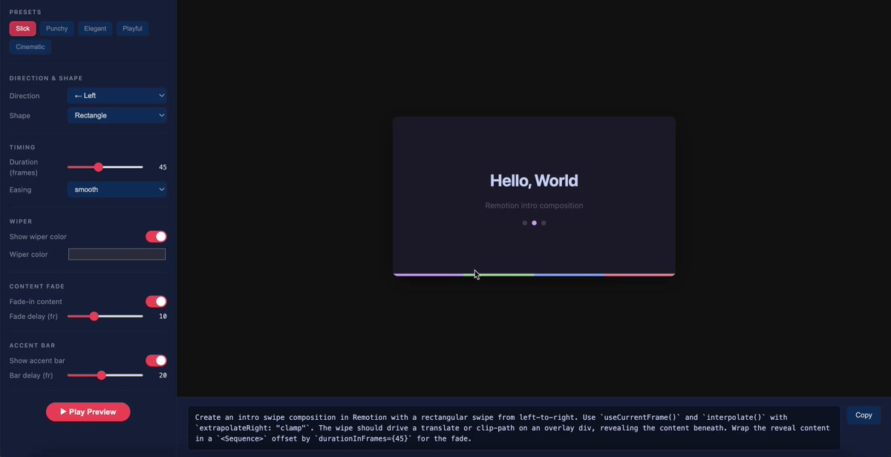Click the highlighted middle dot in preview

pyautogui.click(x=534, y=223)
